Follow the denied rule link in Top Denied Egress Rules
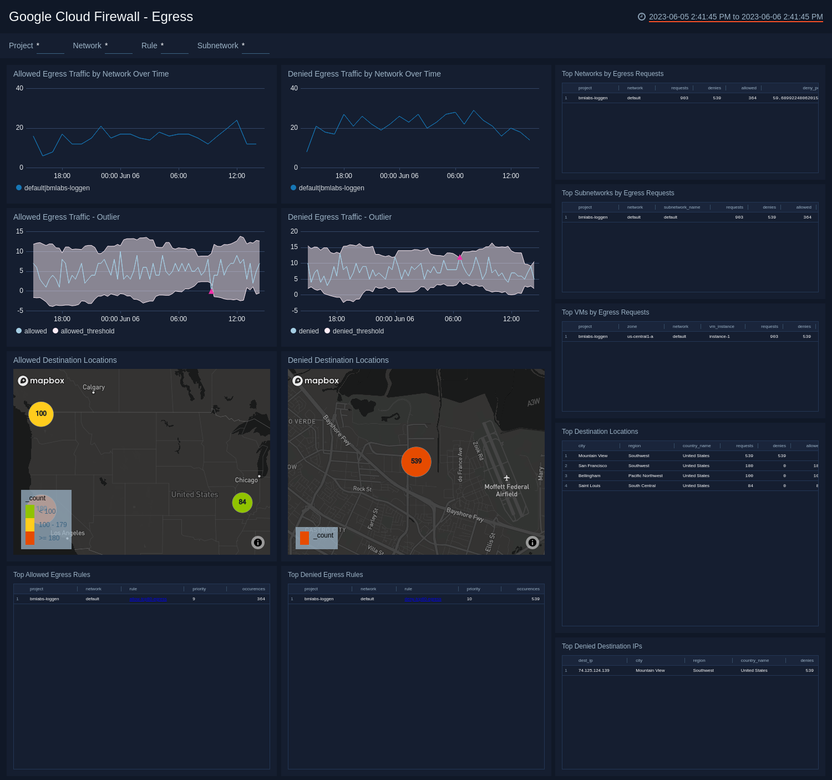 [x=424, y=599]
